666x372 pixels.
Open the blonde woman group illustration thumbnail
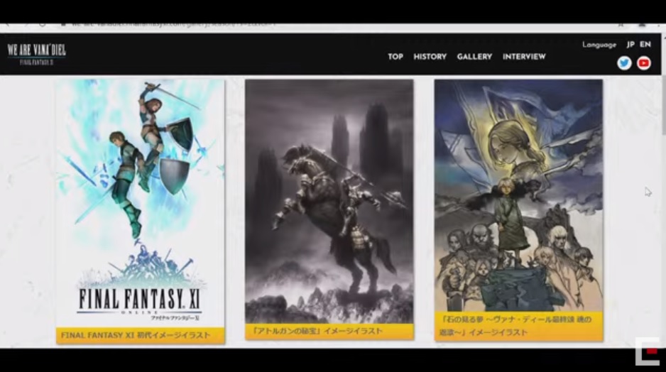(x=518, y=195)
